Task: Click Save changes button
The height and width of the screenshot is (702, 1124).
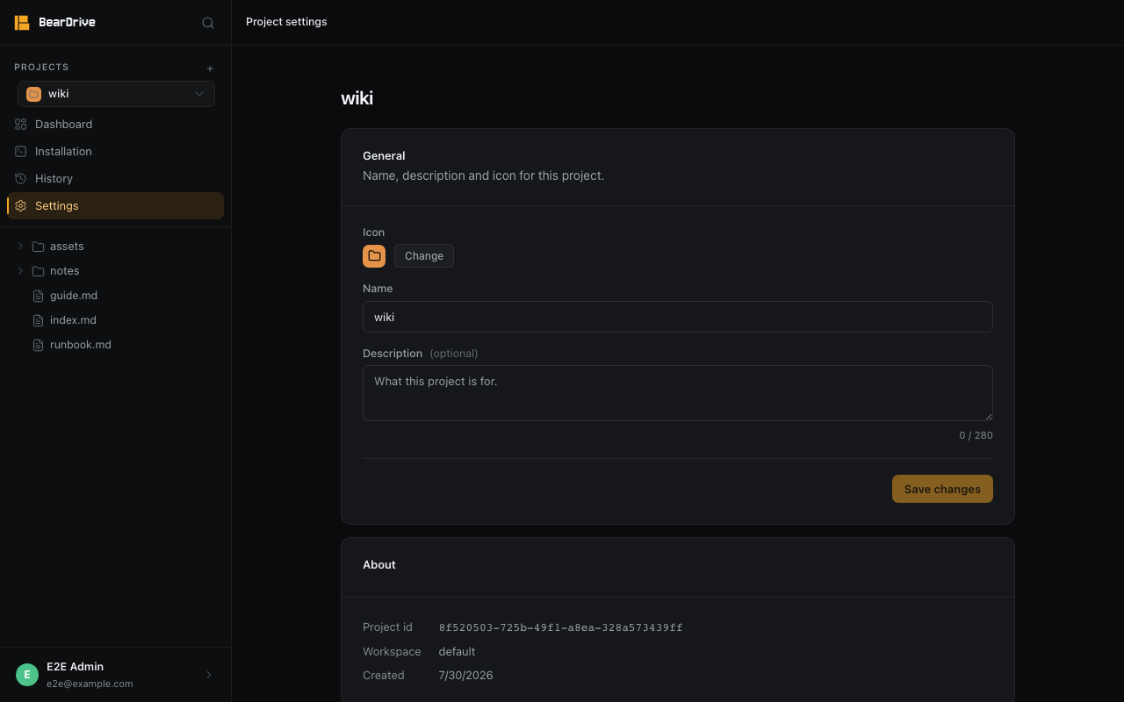Action: click(x=942, y=489)
